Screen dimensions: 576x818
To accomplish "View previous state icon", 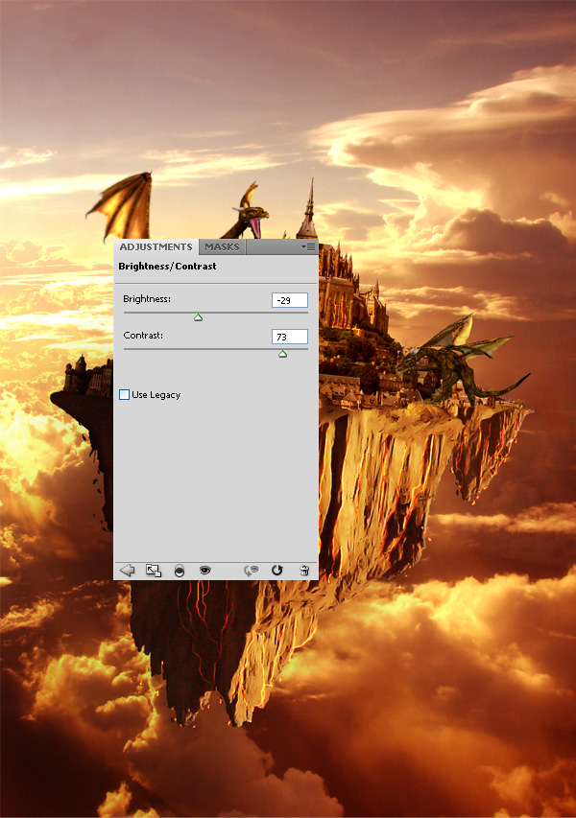I will pos(252,571).
